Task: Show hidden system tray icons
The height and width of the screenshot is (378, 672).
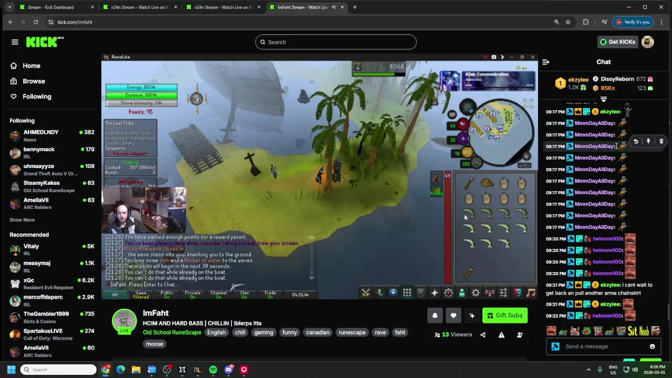Action: pos(588,370)
